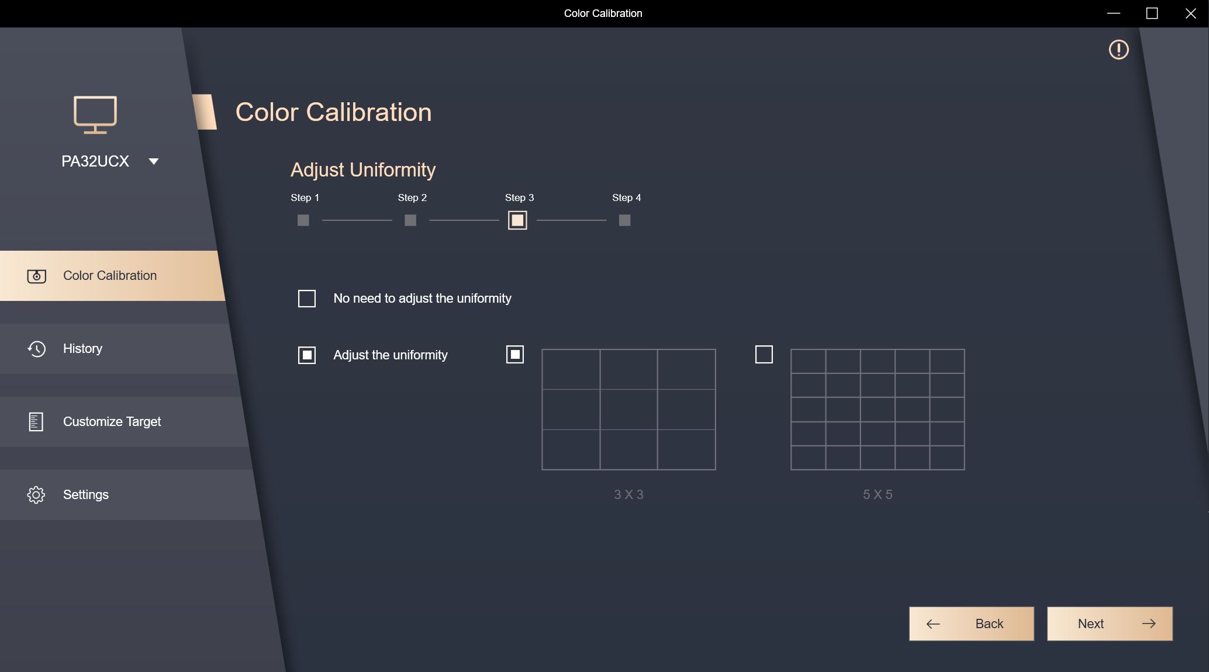Toggle the 3 X 3 grid checkbox
1209x672 pixels.
[x=514, y=355]
